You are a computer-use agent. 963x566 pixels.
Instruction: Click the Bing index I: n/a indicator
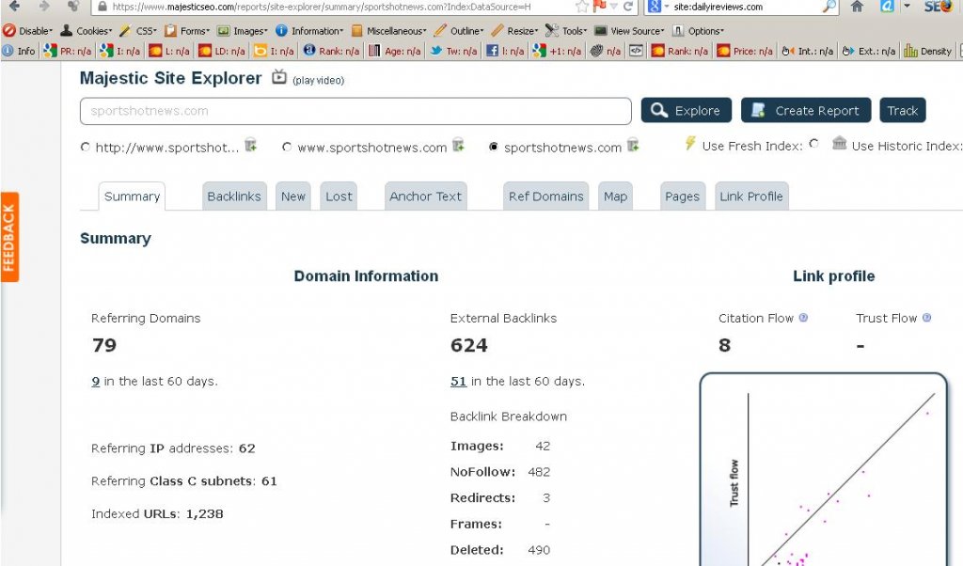pos(274,51)
